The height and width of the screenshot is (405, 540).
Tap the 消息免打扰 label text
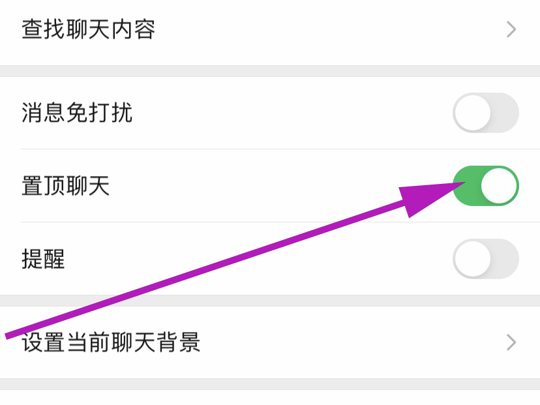click(x=77, y=113)
